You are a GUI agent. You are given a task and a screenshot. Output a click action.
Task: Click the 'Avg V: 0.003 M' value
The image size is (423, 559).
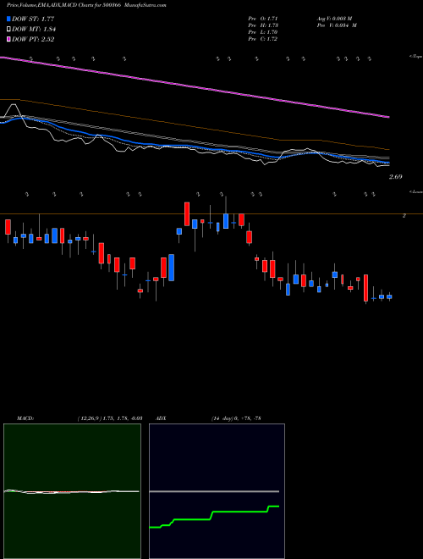click(x=334, y=18)
